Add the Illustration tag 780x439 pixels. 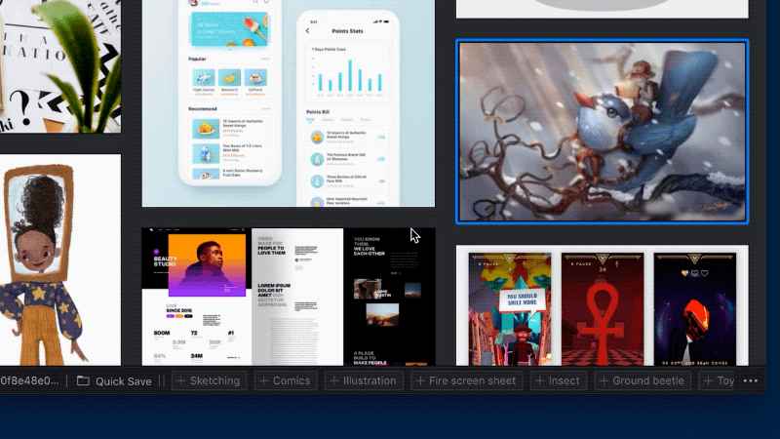[x=364, y=380]
